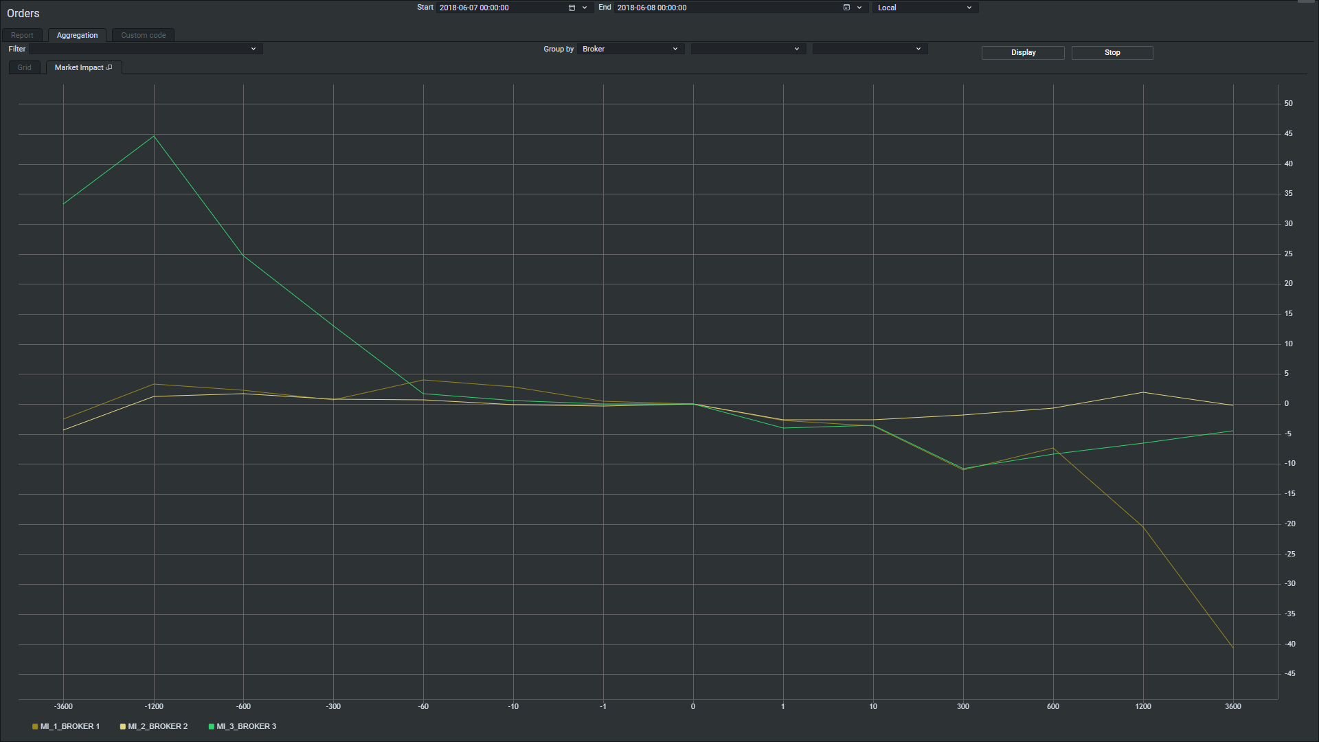Click the MI_1_BROKER 1 legend marker
Viewport: 1319px width, 742px height.
35,726
